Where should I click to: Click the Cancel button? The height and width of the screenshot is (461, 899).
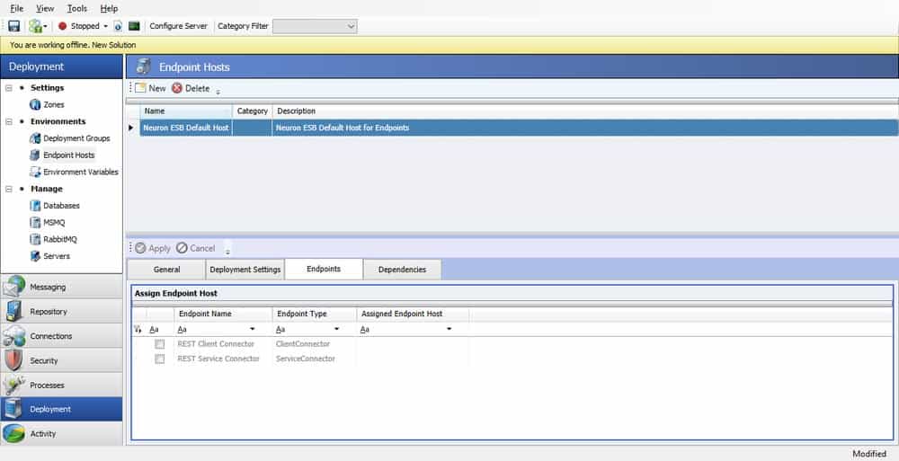195,248
